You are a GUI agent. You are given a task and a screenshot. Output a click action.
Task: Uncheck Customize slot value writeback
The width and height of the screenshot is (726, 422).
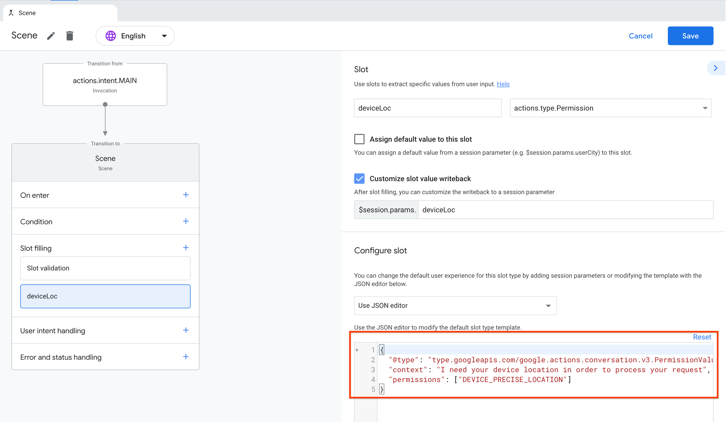tap(359, 179)
